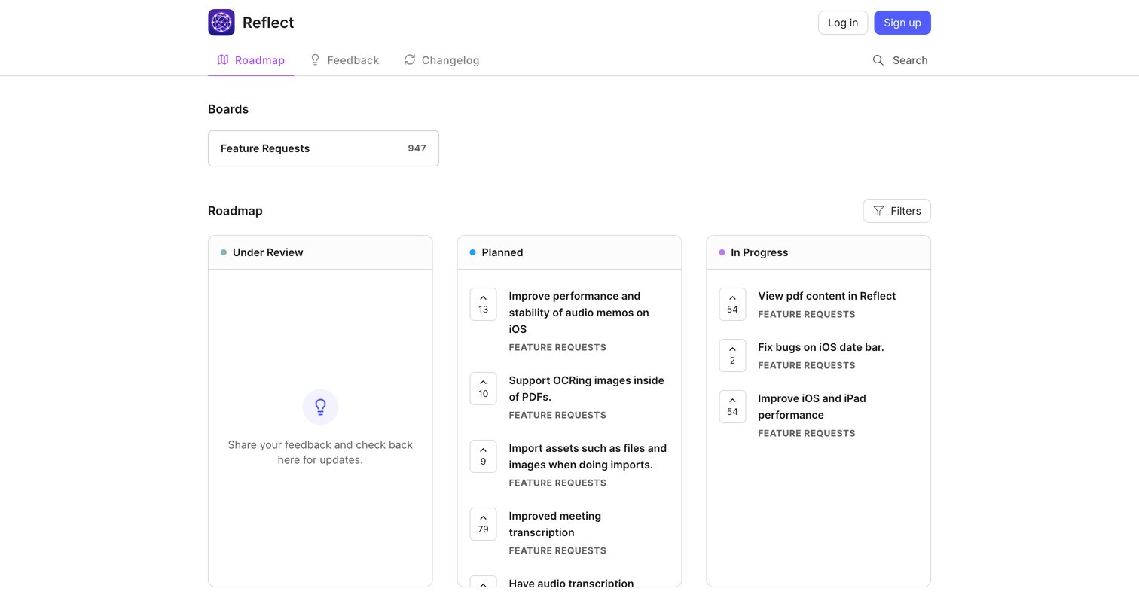Upvote View pdf content post
The image size is (1139, 613).
tap(732, 304)
